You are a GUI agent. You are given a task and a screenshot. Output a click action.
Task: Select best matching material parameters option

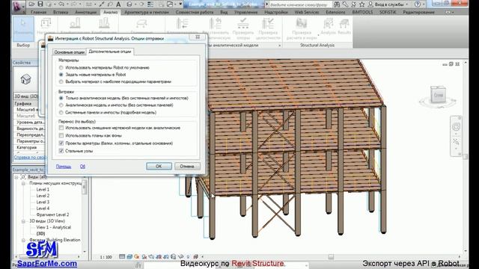[61, 81]
